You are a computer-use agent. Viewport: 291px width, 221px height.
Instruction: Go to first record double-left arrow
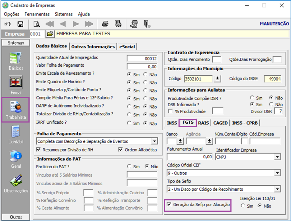point(49,24)
